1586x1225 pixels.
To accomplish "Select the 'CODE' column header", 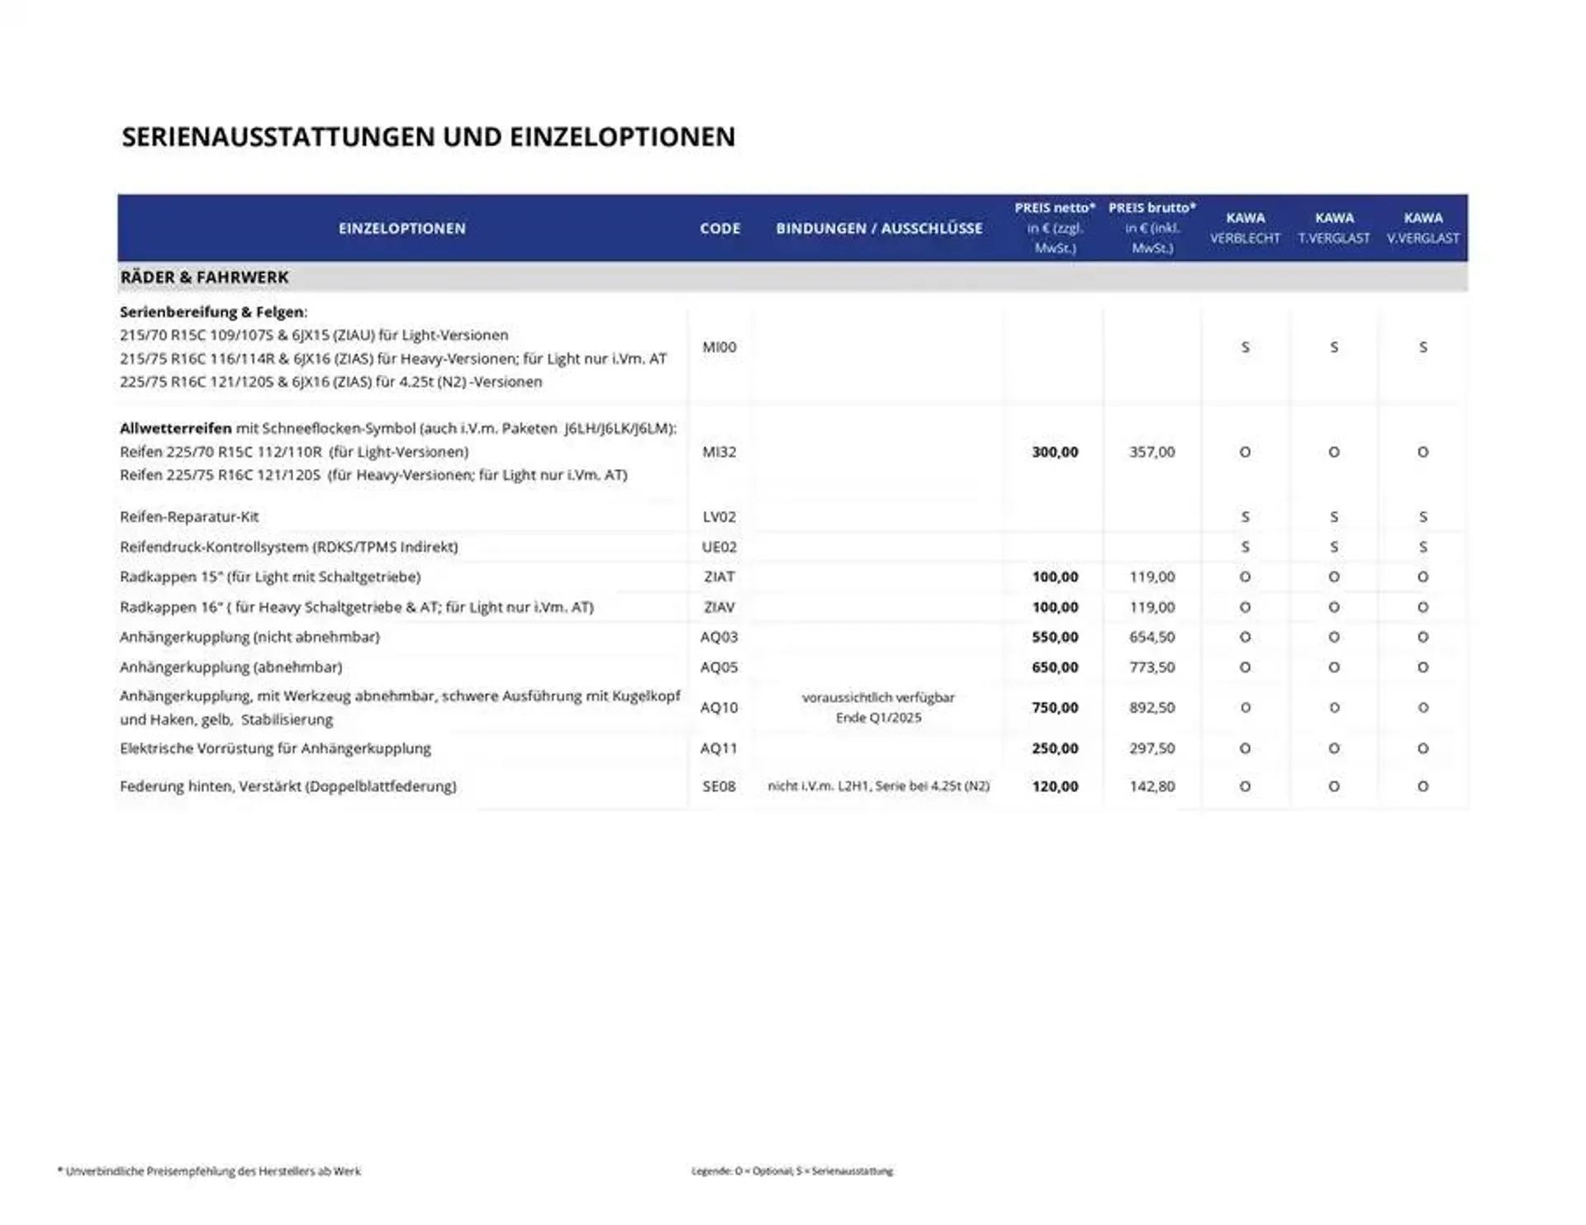I will [x=719, y=228].
